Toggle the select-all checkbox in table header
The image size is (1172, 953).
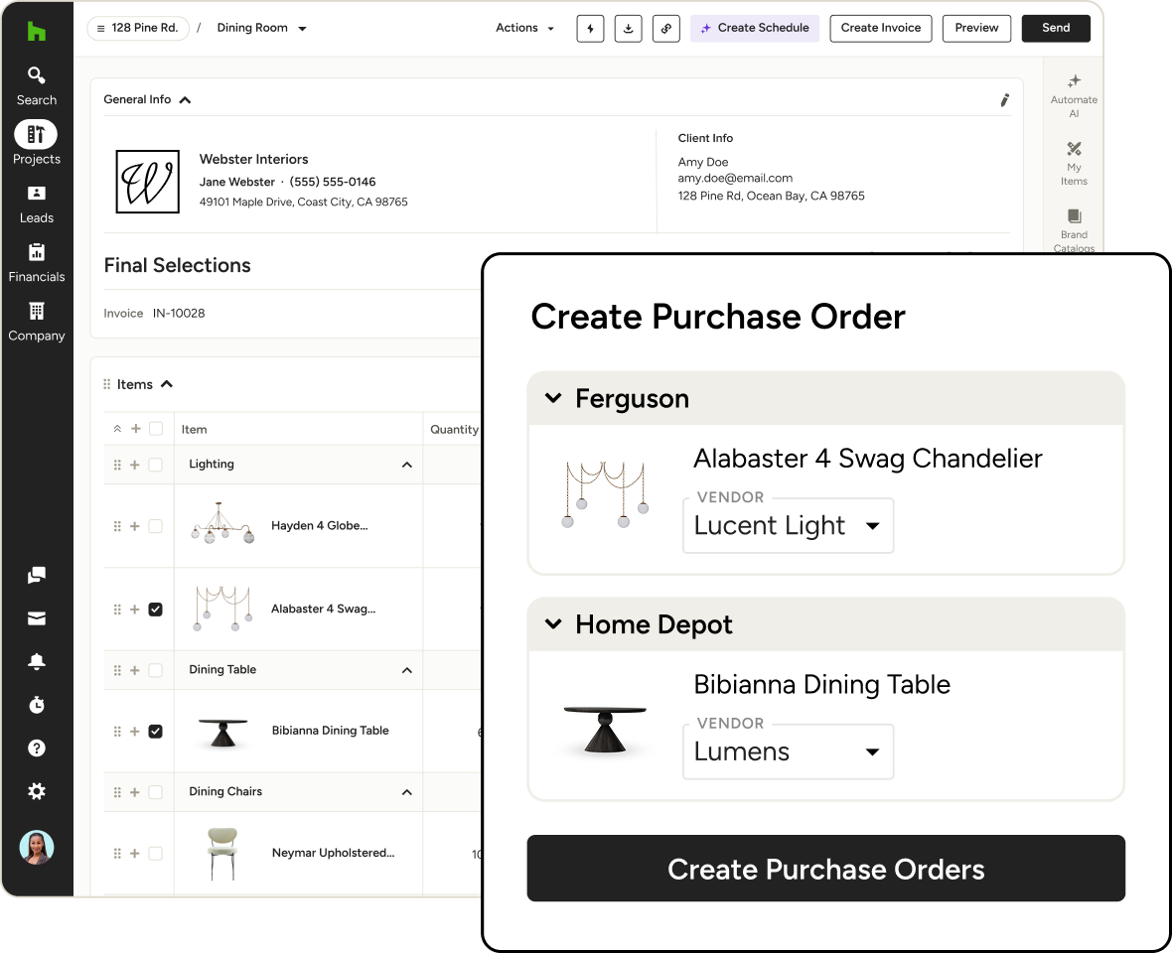click(x=156, y=429)
